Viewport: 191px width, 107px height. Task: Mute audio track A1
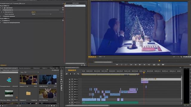[77, 103]
